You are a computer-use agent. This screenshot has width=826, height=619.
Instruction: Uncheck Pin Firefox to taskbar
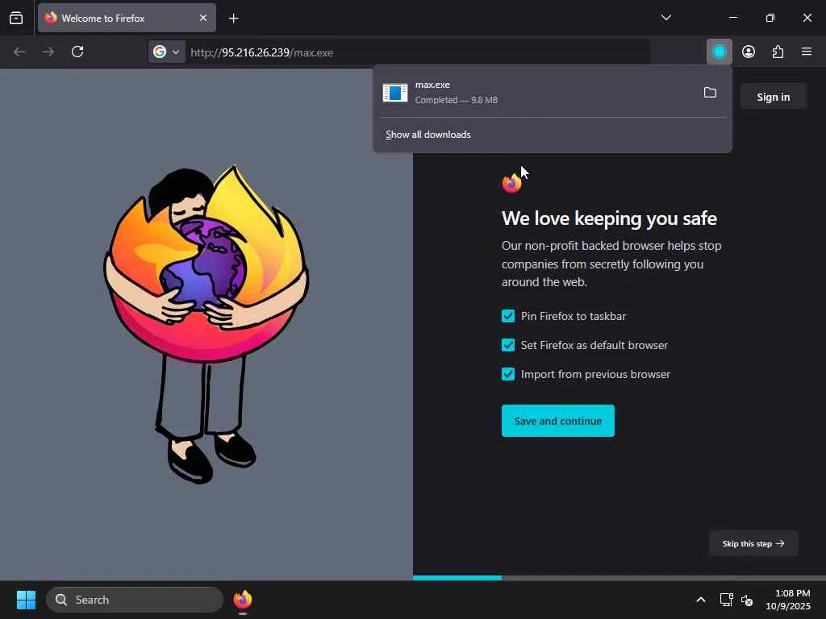pos(508,316)
